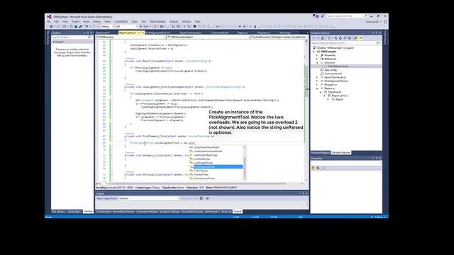The width and height of the screenshot is (454, 255).
Task: Open the ORDExample.Report type navigation dropdown
Action: click(x=209, y=37)
